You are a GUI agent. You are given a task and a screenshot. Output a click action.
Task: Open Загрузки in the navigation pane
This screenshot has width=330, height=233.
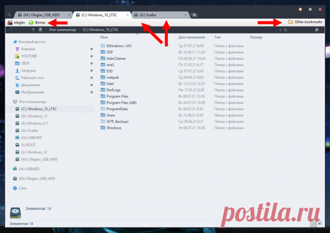pyautogui.click(x=25, y=71)
